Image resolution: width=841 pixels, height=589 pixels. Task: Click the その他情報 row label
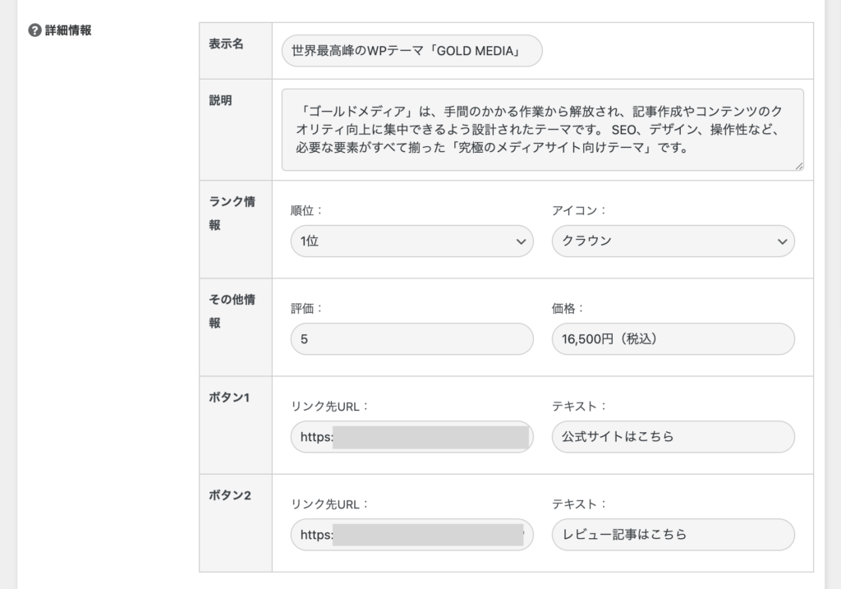pos(232,311)
